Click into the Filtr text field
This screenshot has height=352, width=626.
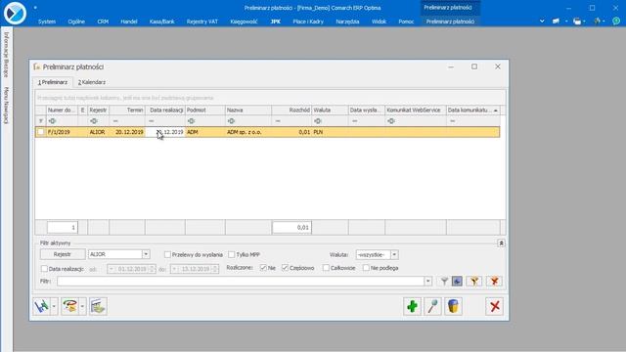pyautogui.click(x=240, y=282)
